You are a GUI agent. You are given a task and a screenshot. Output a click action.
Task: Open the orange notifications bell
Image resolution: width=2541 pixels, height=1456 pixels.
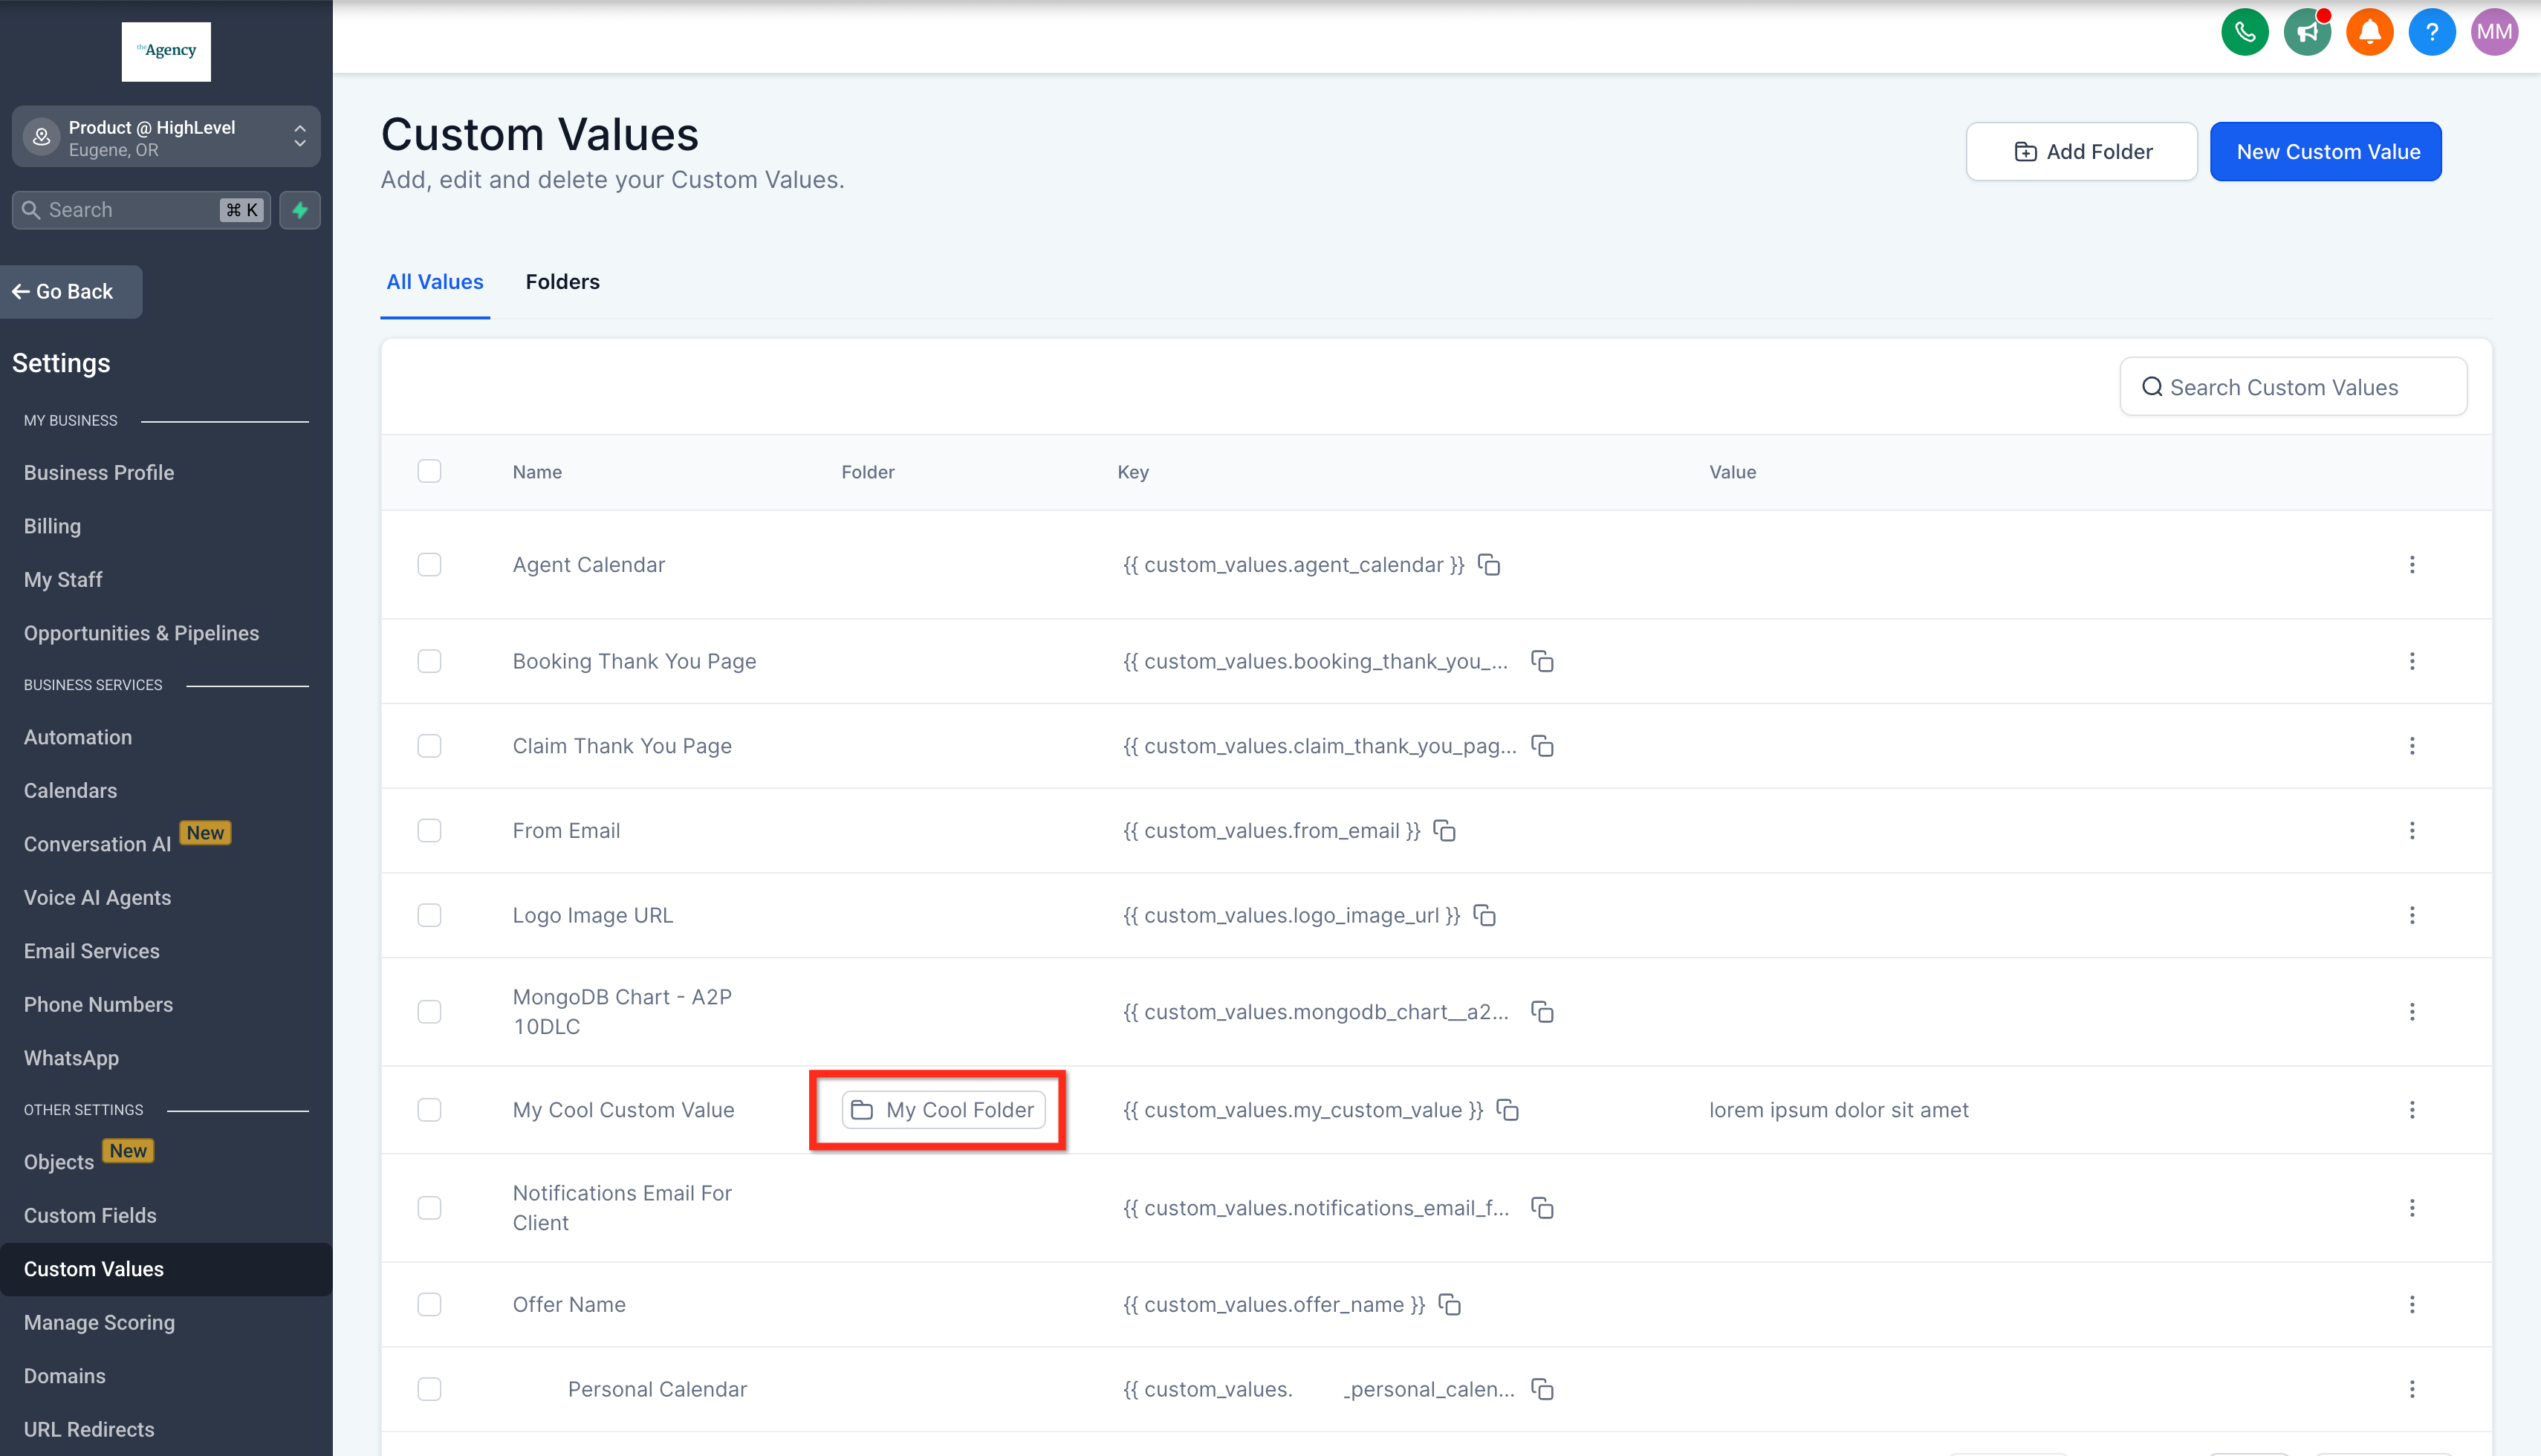(x=2369, y=32)
